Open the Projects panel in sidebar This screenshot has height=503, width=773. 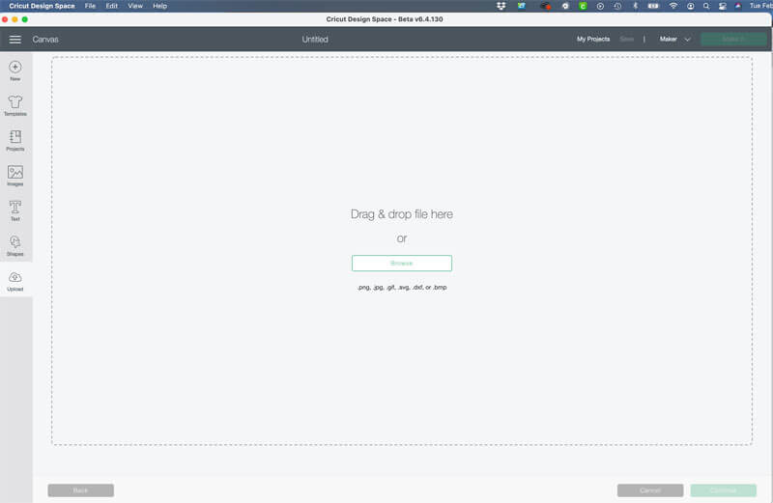15,140
